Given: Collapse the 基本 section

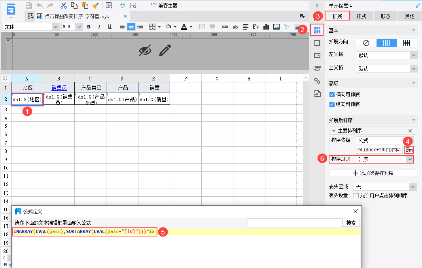Looking at the screenshot, I should click(x=414, y=30).
